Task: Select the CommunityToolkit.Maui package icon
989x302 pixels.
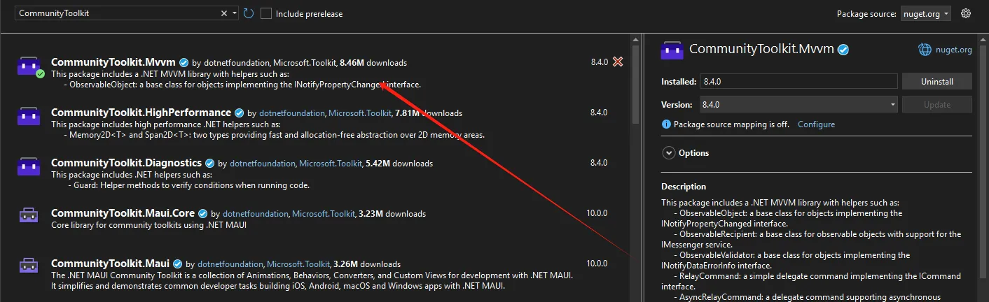Action: (x=29, y=266)
